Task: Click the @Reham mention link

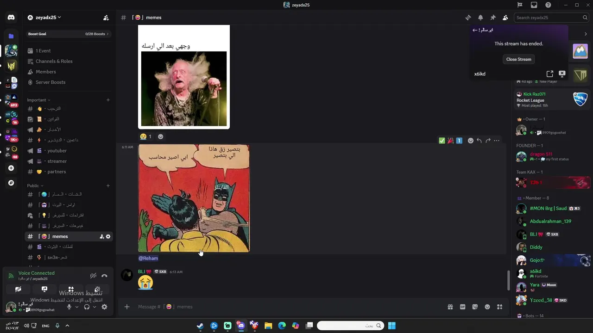Action: coord(148,258)
